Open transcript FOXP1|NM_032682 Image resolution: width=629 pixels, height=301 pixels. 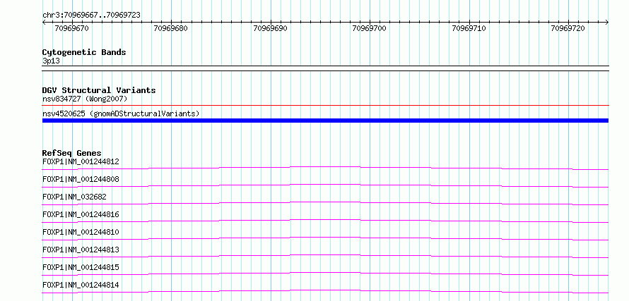74,197
